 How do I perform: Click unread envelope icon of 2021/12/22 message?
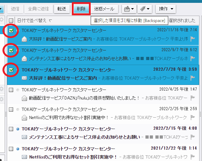24,157
